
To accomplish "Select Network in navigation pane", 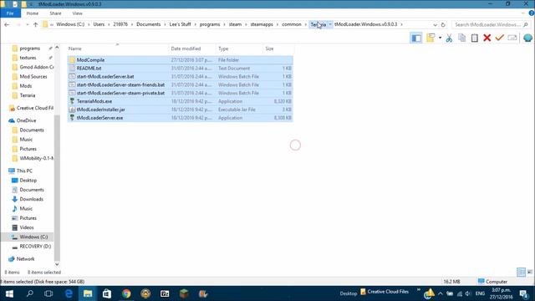I will [25, 259].
